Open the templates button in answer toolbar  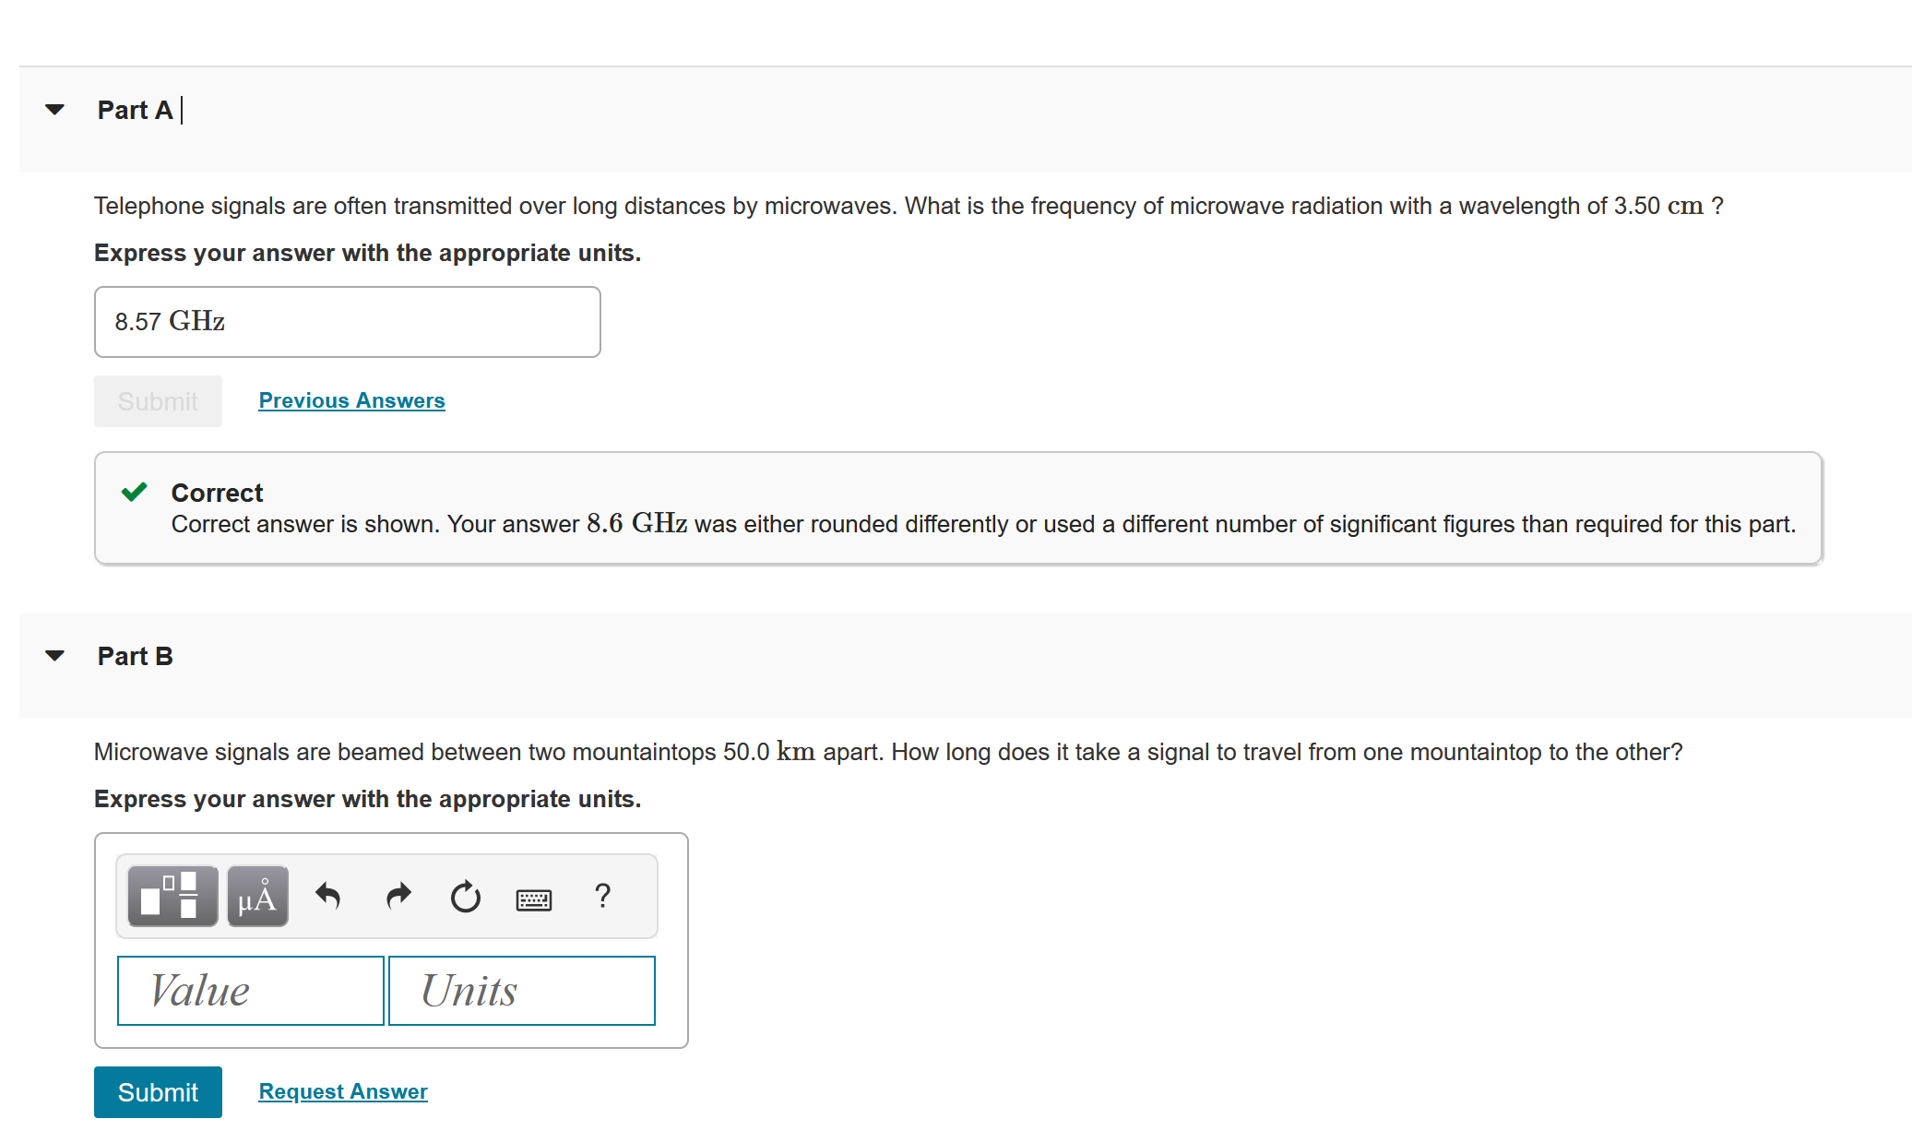click(x=172, y=896)
